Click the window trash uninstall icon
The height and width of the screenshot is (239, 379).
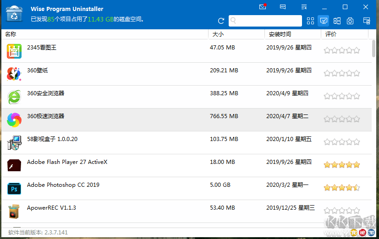[x=367, y=21]
